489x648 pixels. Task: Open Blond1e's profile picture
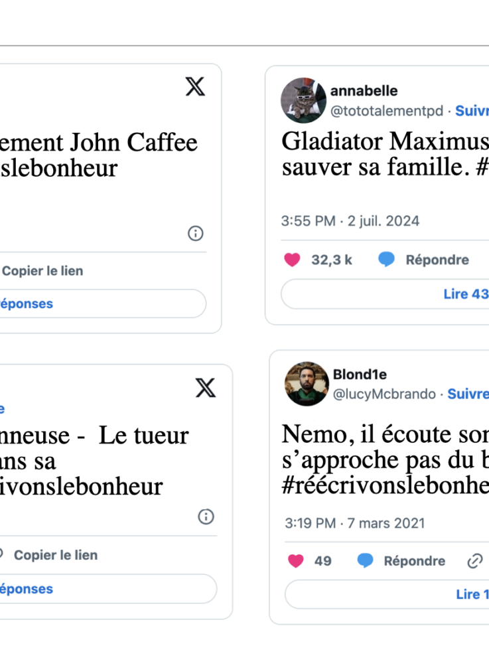(307, 384)
